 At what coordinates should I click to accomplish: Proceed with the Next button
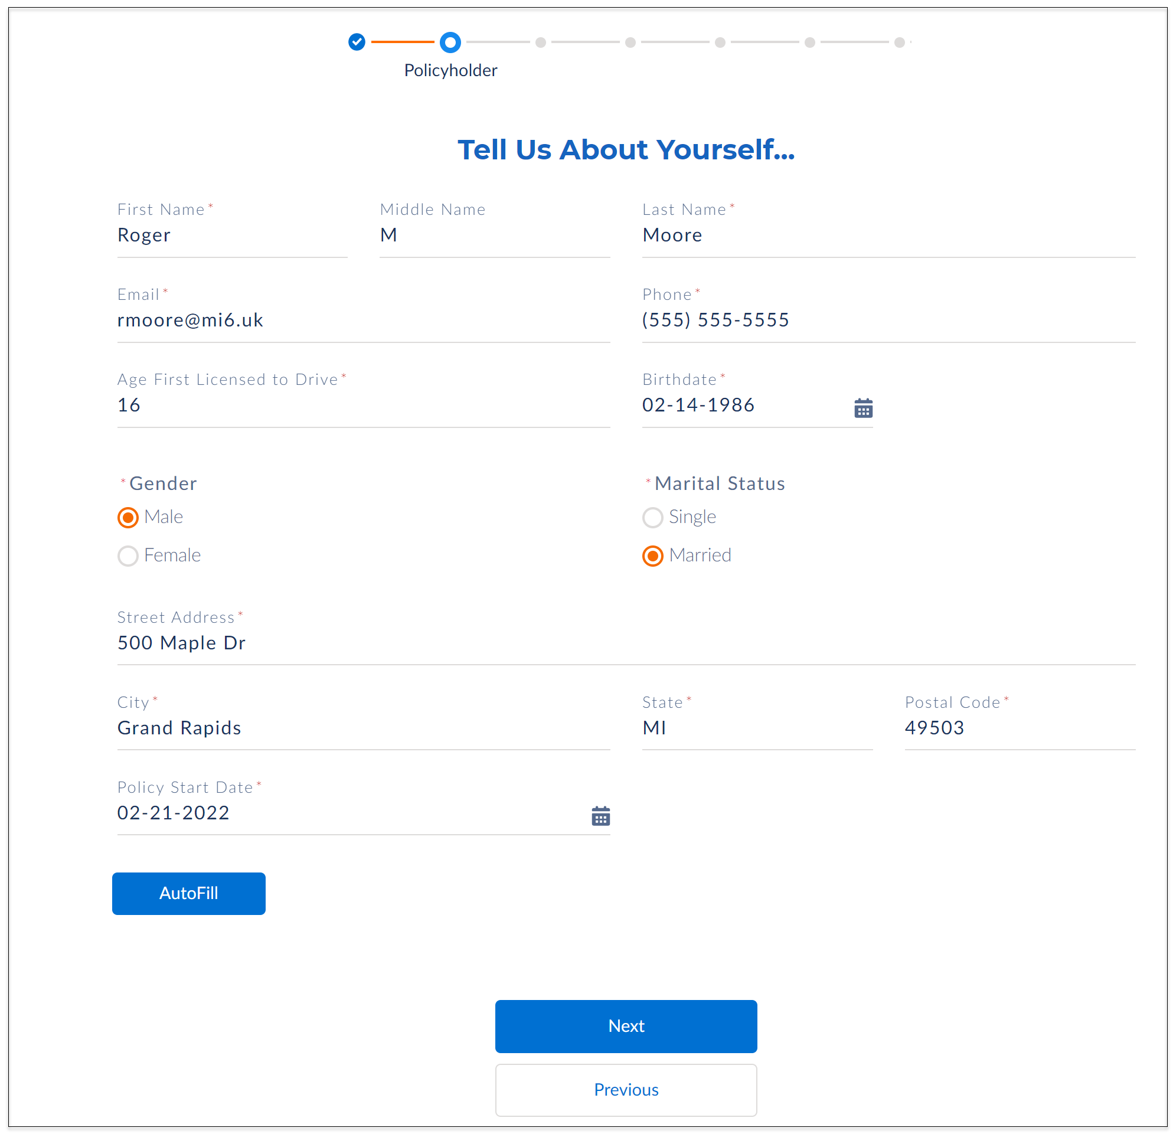pos(626,1026)
